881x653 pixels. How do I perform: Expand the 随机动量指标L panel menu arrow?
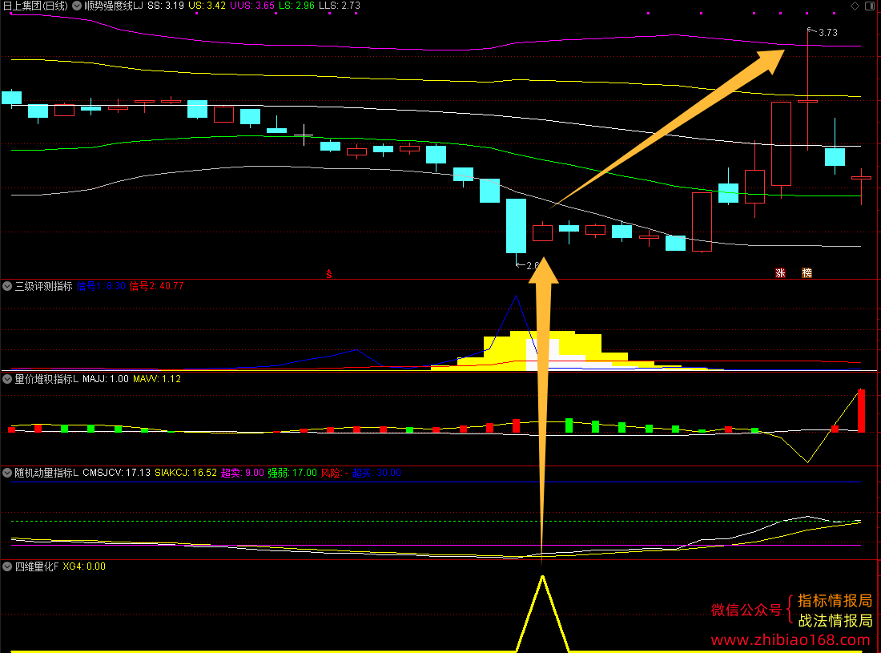[x=7, y=474]
